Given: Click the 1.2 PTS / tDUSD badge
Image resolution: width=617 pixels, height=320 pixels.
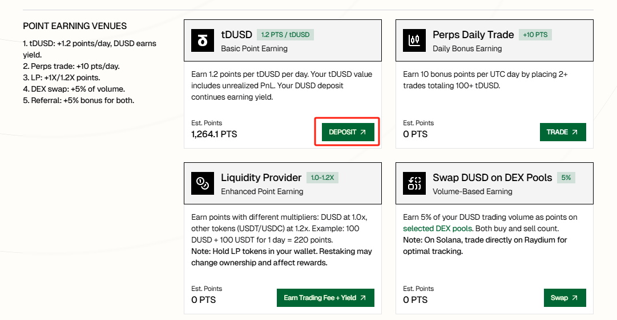Looking at the screenshot, I should point(285,35).
